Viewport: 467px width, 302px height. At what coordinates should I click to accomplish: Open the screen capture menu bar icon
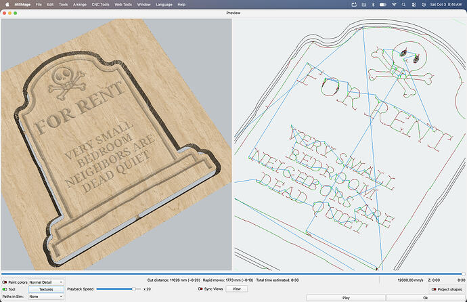(354, 5)
